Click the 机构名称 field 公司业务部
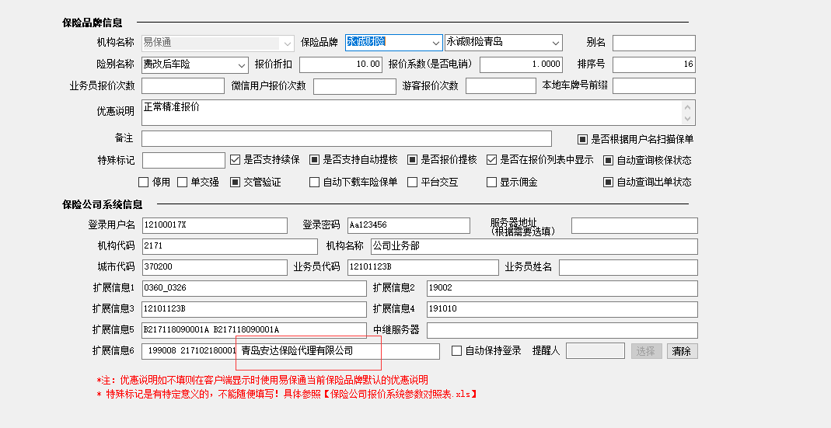831x428 pixels. 534,246
